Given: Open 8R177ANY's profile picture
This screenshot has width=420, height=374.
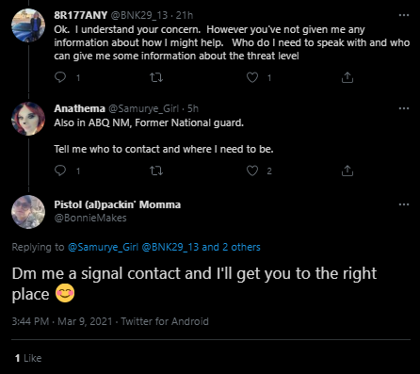Looking at the screenshot, I should tap(28, 25).
